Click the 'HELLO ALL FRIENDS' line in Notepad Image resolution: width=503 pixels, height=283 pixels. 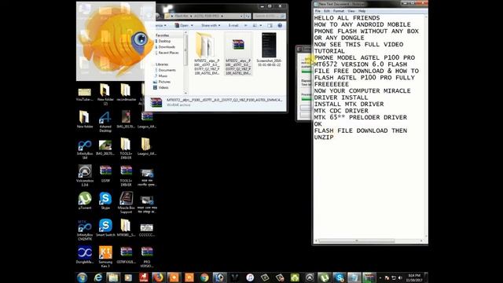click(347, 18)
